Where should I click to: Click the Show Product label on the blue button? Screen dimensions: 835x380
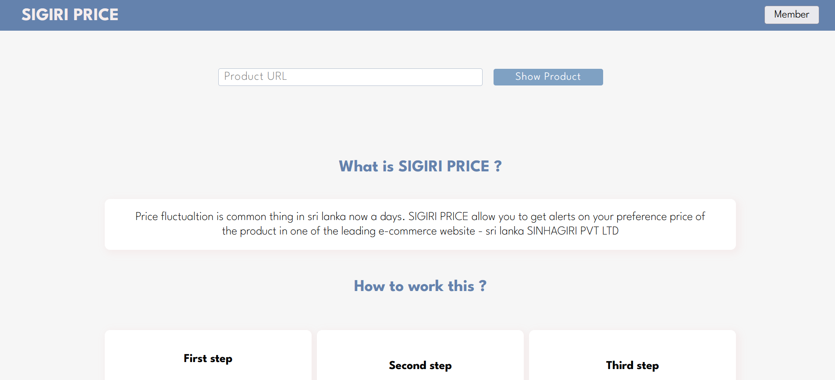point(548,77)
